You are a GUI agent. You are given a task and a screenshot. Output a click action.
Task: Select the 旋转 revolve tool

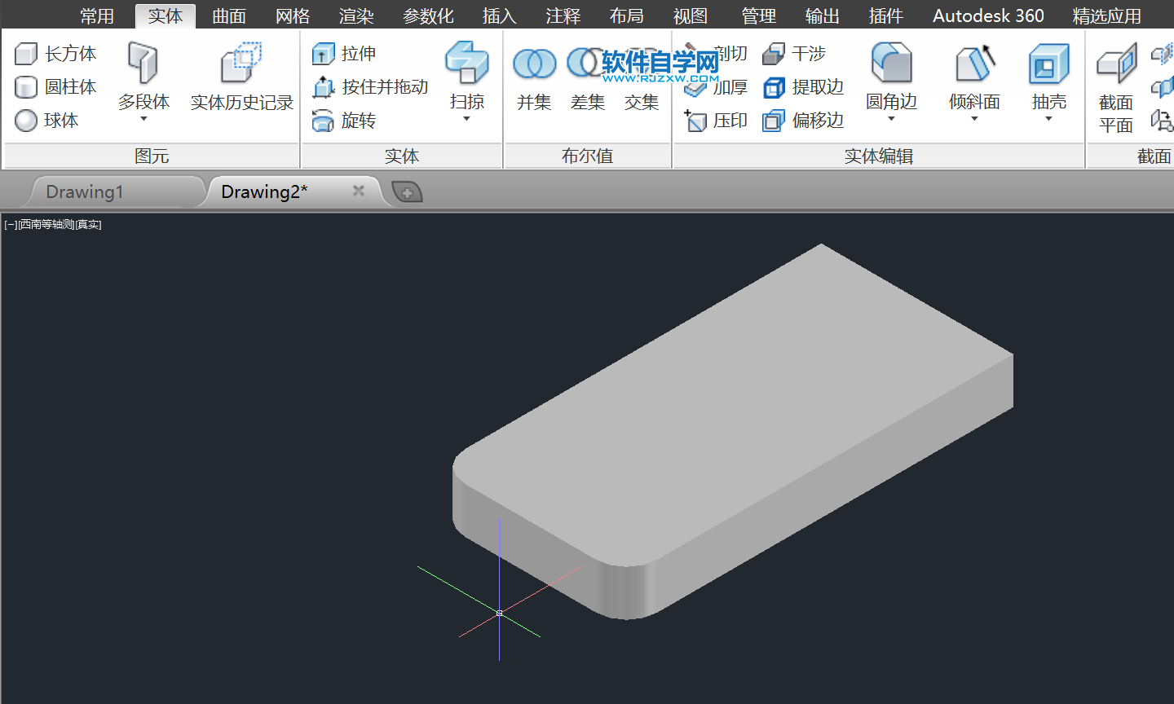(x=344, y=121)
